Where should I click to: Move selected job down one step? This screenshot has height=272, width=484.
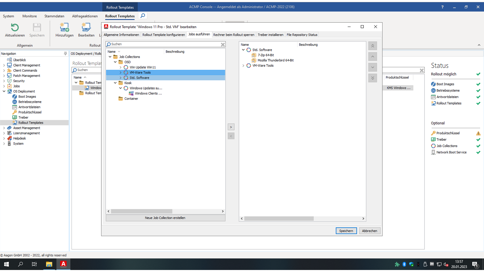tap(373, 67)
